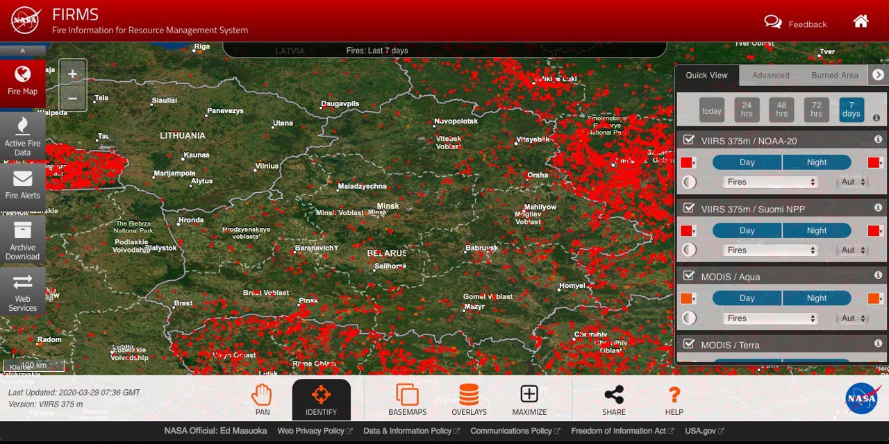The width and height of the screenshot is (889, 444).
Task: Open Communications Policy link
Action: pos(515,431)
